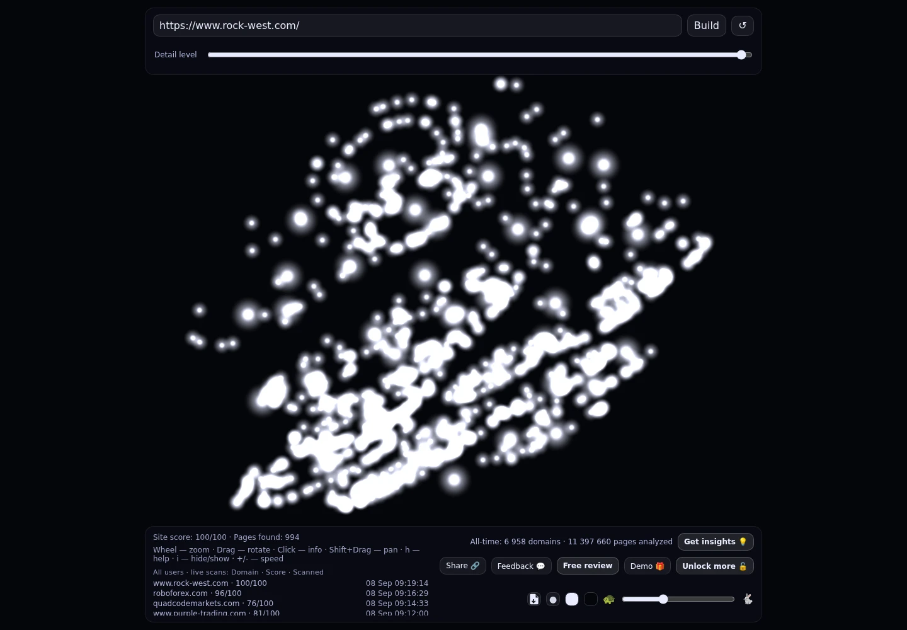
Task: Click the Share link button
Action: [x=463, y=566]
